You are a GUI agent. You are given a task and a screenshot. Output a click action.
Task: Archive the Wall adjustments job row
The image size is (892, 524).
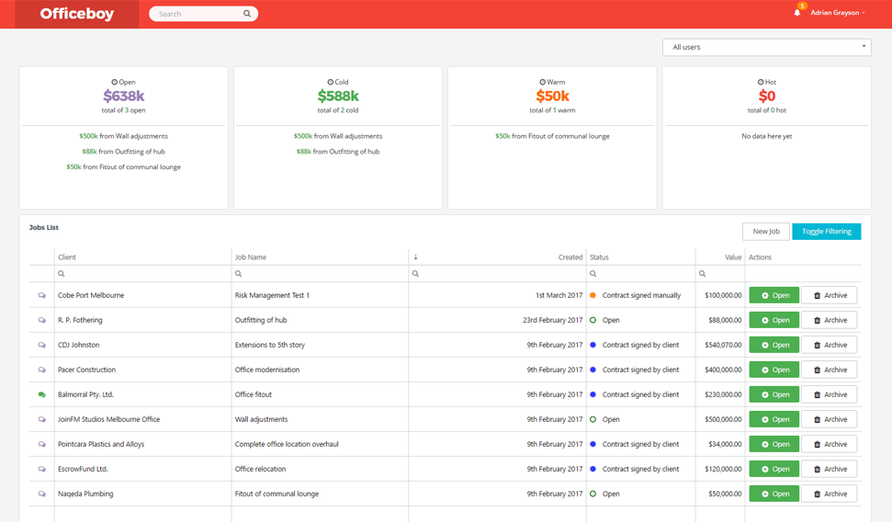[829, 419]
